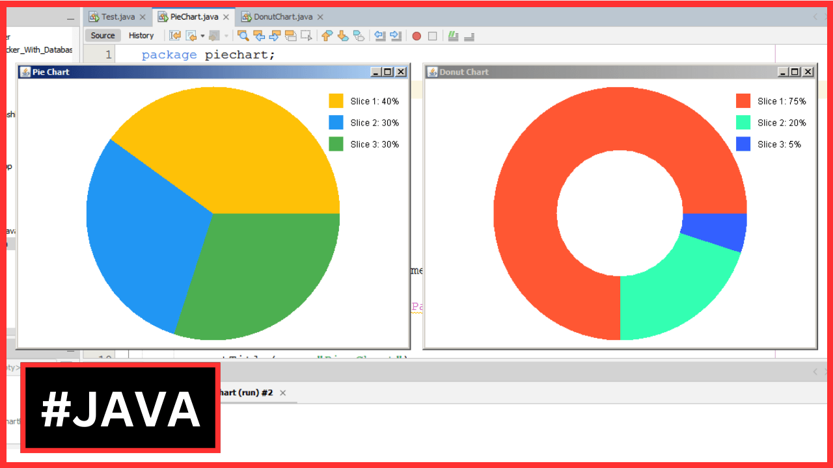This screenshot has height=468, width=833.
Task: Click the orange Slice 1: 75% legend swatch
Action: pyautogui.click(x=743, y=101)
